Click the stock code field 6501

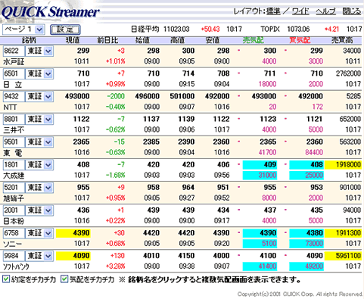[x=14, y=73]
